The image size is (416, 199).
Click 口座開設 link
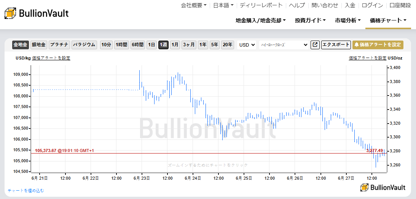tap(400, 5)
